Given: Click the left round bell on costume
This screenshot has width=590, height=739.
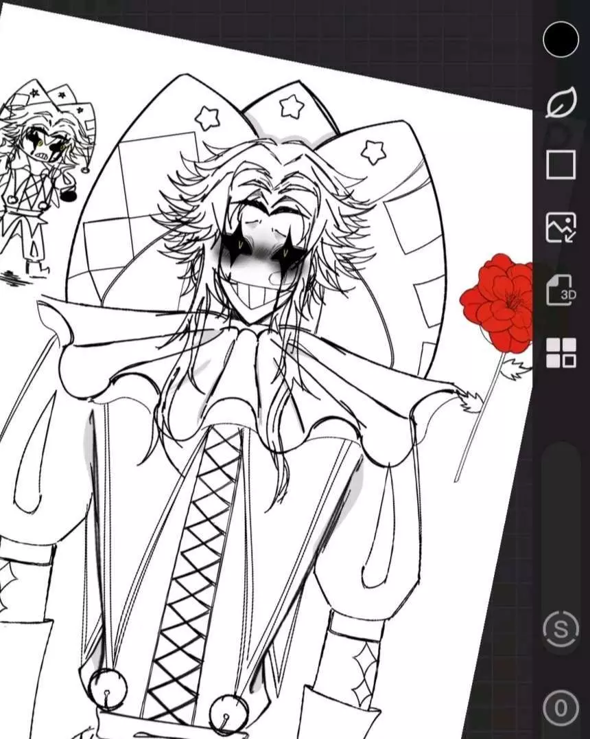Looking at the screenshot, I should [x=108, y=689].
